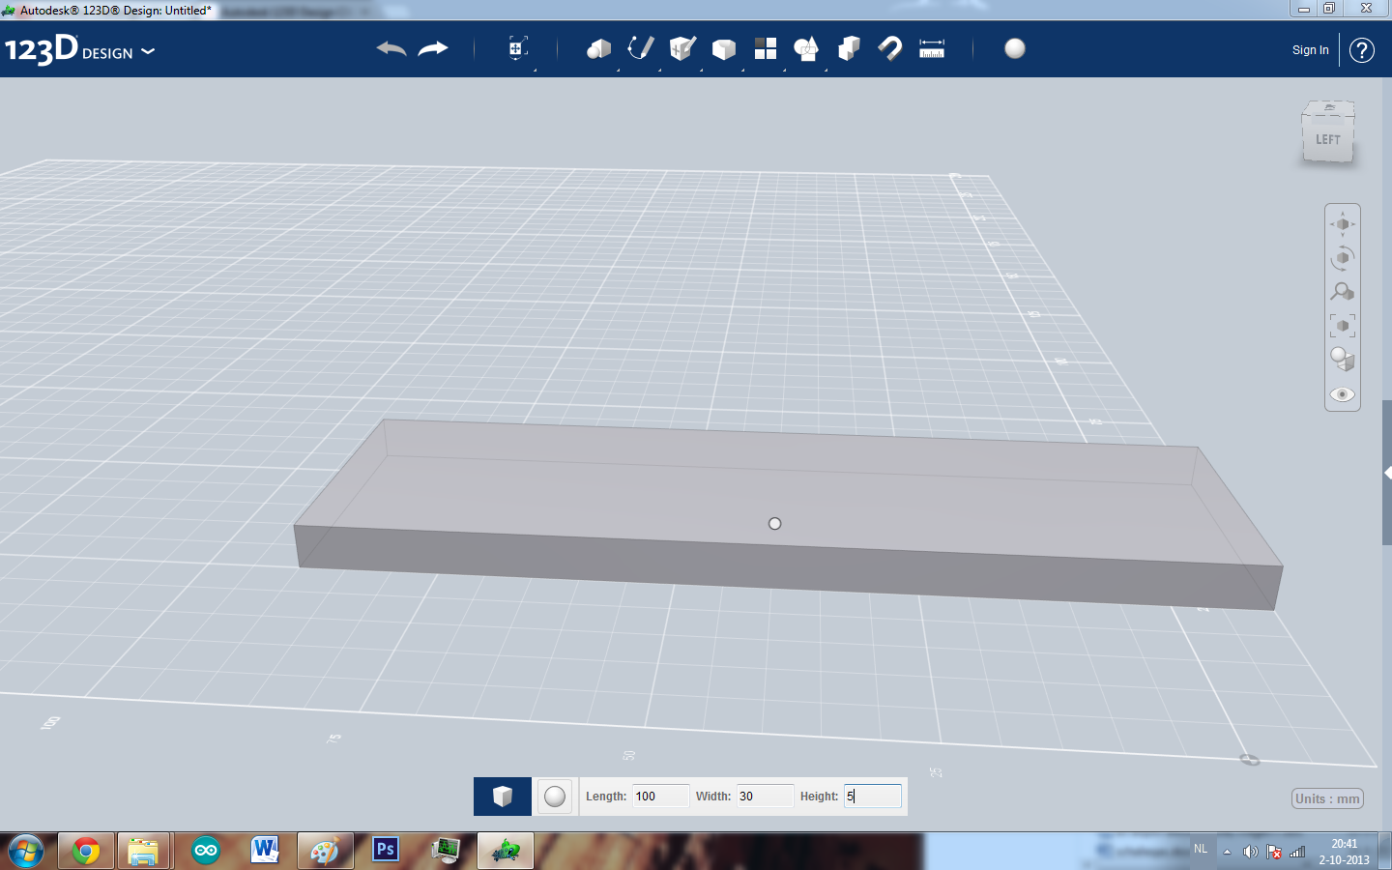The width and height of the screenshot is (1392, 870).
Task: Click the Length input field
Action: tap(661, 797)
